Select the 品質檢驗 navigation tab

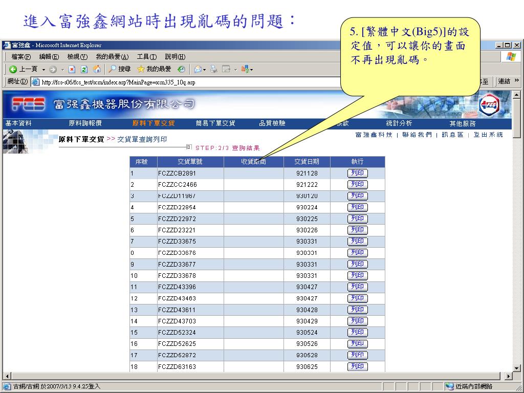pyautogui.click(x=272, y=123)
